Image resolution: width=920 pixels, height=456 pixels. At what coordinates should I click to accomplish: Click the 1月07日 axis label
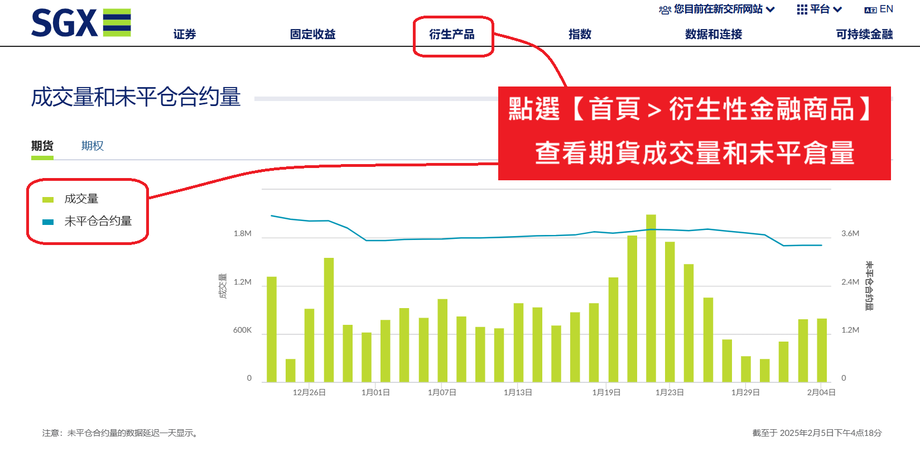(442, 393)
